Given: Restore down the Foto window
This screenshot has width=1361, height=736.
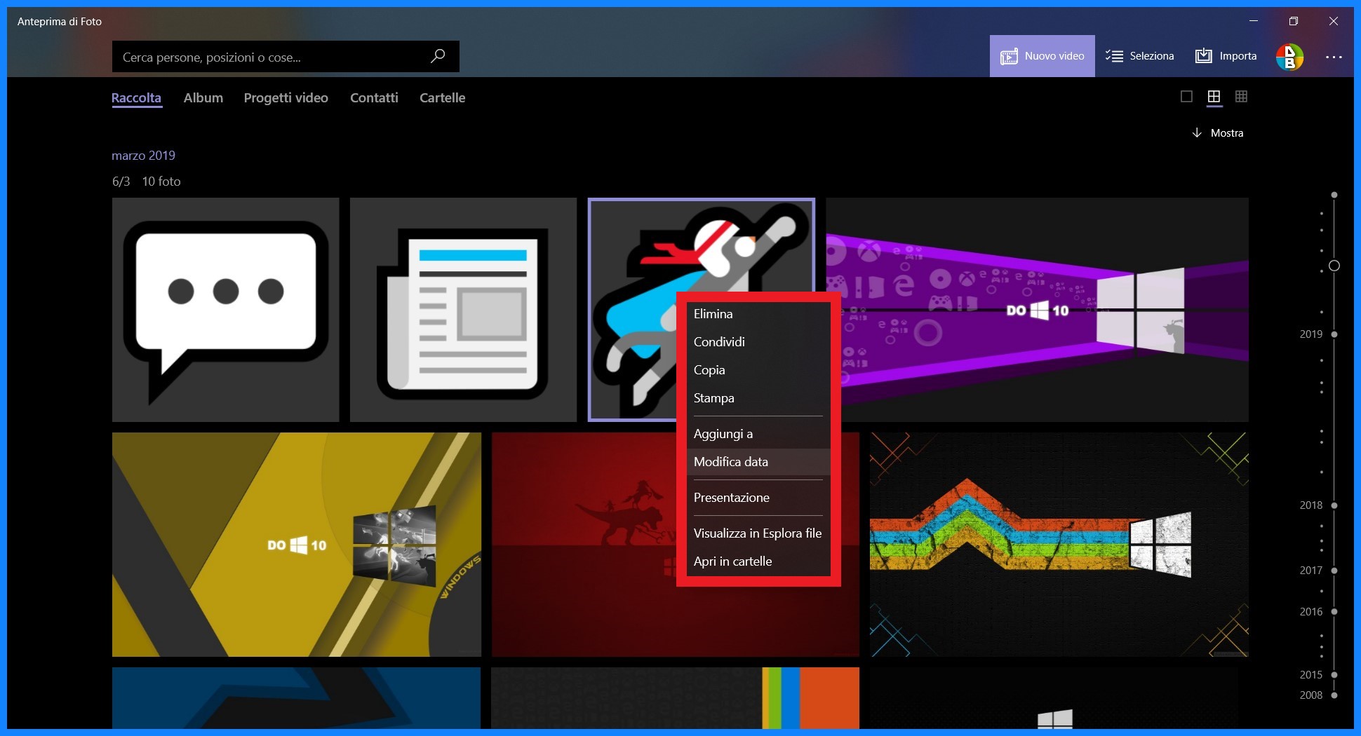Looking at the screenshot, I should (1294, 21).
